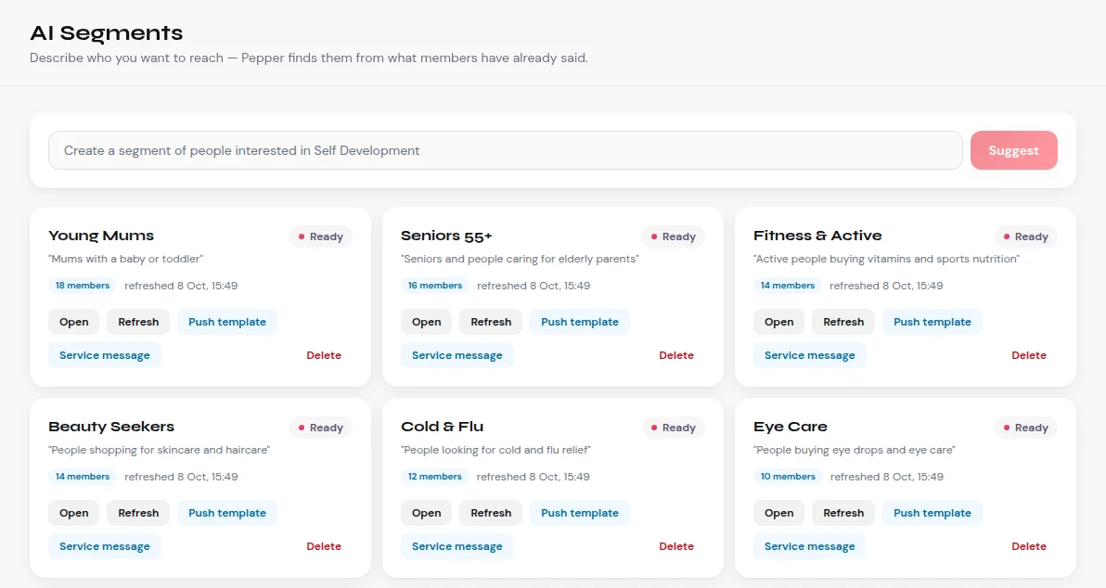Image resolution: width=1106 pixels, height=588 pixels.
Task: Open Push template for Young Mums
Action: tap(227, 322)
